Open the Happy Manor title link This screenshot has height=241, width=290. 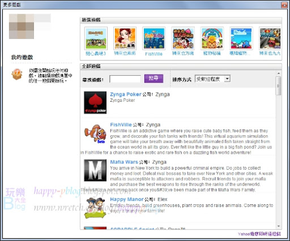pos(127,199)
